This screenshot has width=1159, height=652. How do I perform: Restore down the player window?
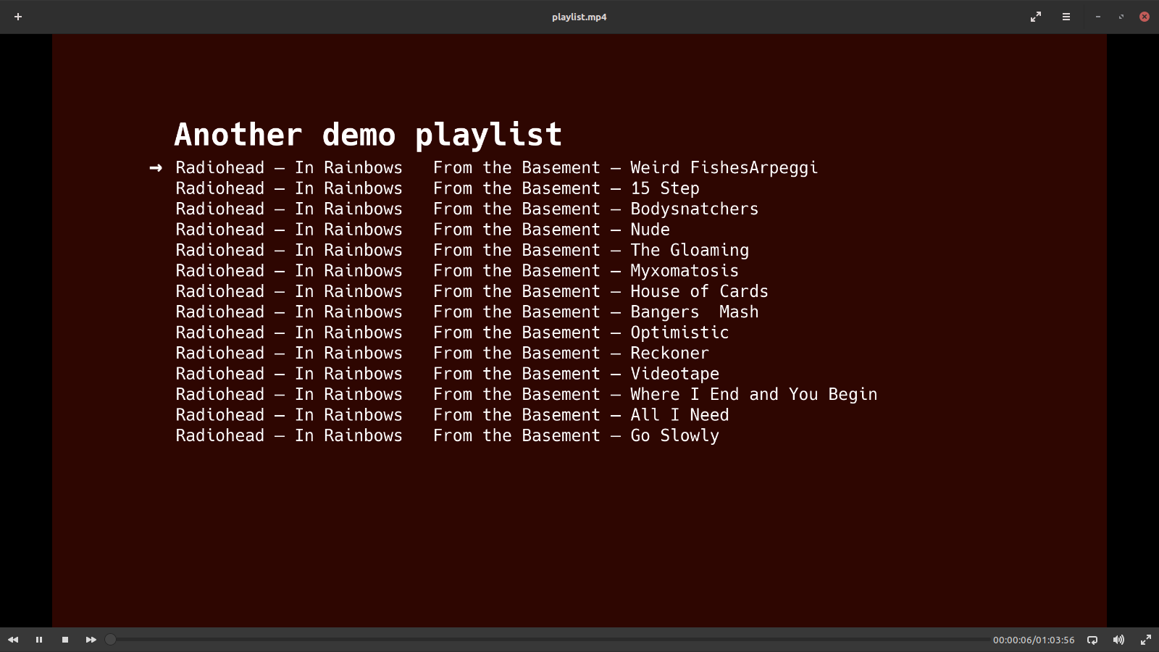click(1121, 17)
